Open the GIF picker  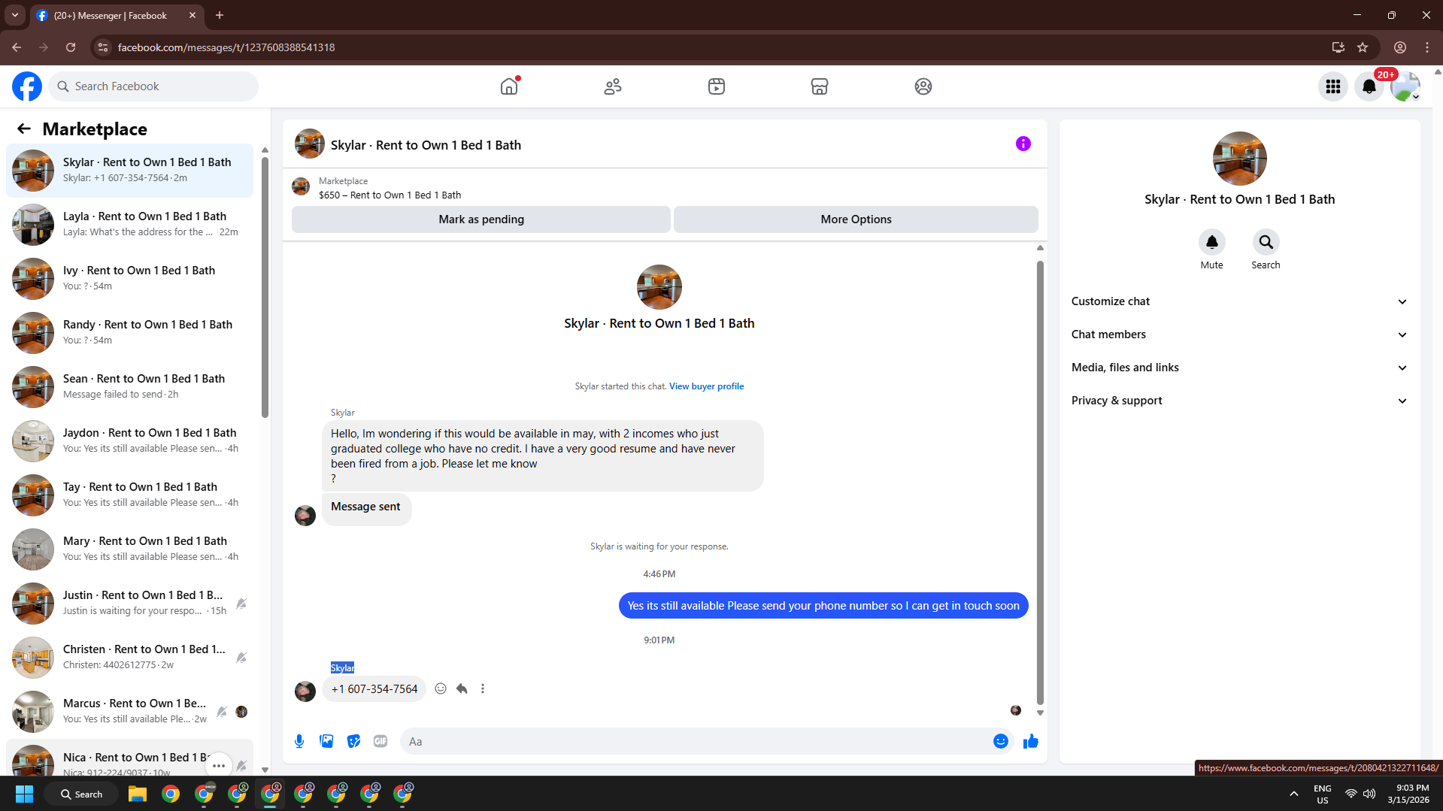[x=380, y=741]
